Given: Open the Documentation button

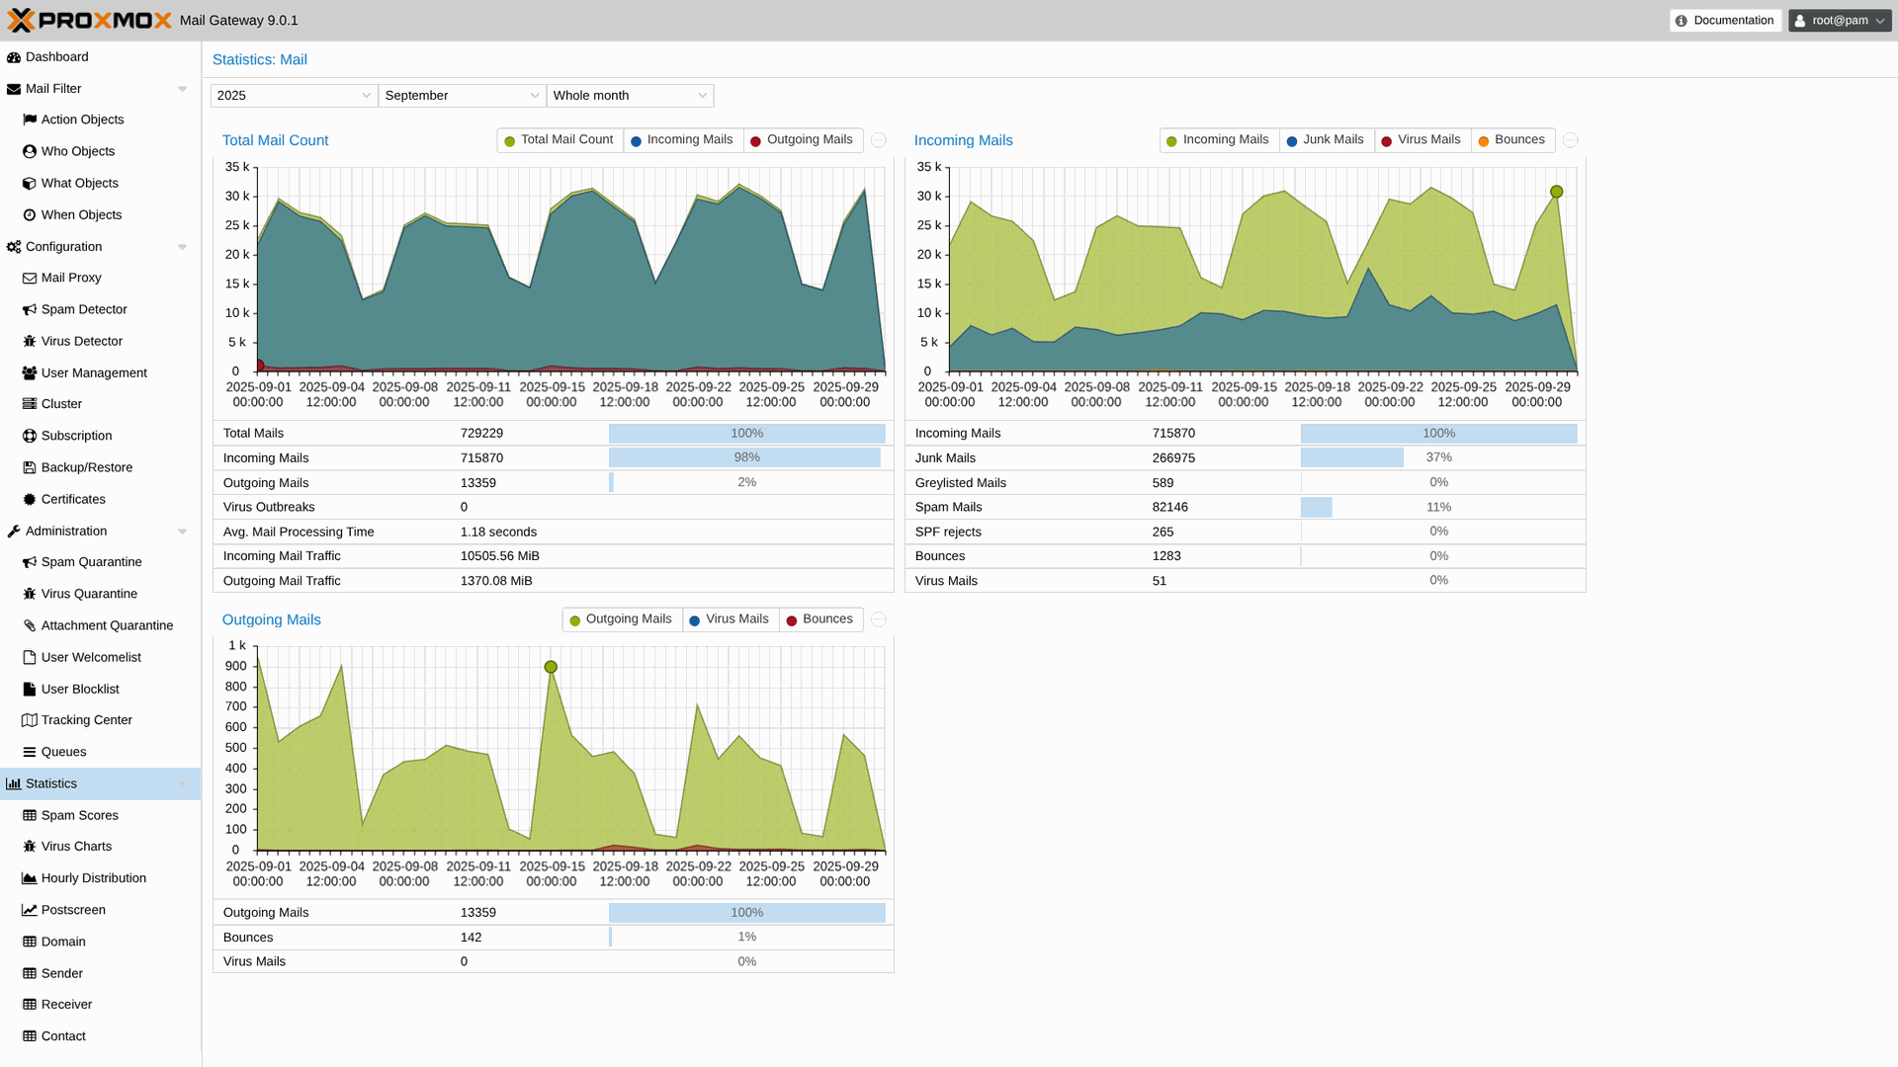Looking at the screenshot, I should click(1725, 21).
